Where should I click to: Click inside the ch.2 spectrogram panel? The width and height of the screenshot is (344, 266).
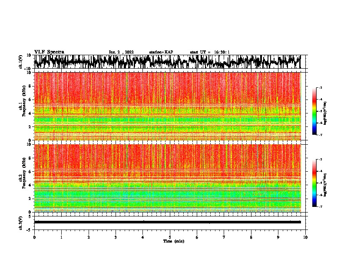168,178
